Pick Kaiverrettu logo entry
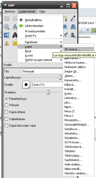The image size is (96, 178). [x=79, y=80]
